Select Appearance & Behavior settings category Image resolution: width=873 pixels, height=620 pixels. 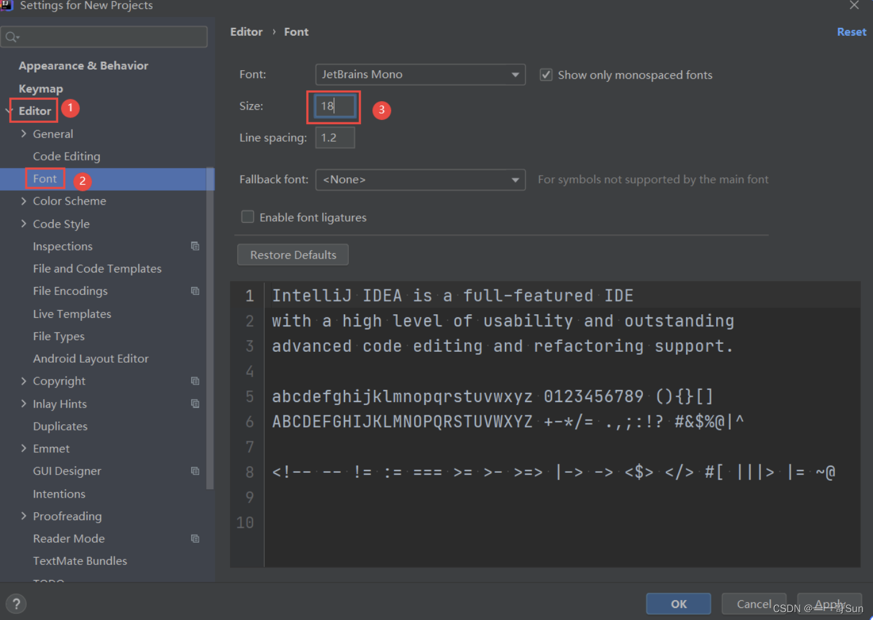(x=84, y=65)
